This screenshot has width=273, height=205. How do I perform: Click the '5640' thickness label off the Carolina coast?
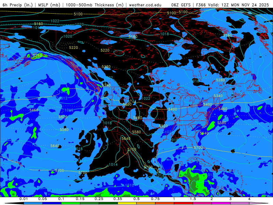[204, 133]
